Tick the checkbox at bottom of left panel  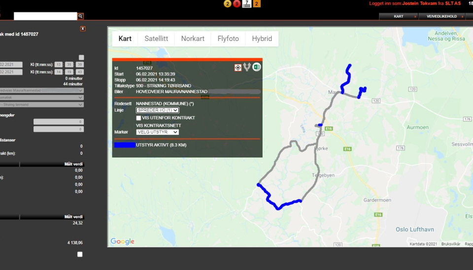[x=80, y=254]
